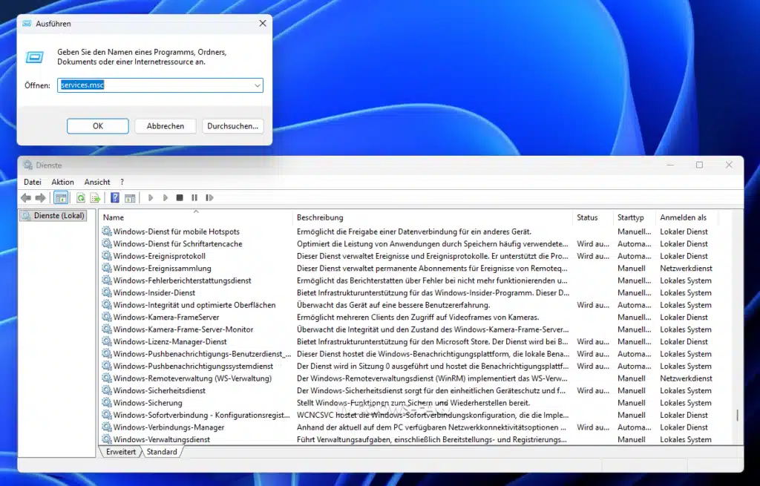This screenshot has width=760, height=486.
Task: Click the Help icon in the toolbar
Action: (x=114, y=197)
